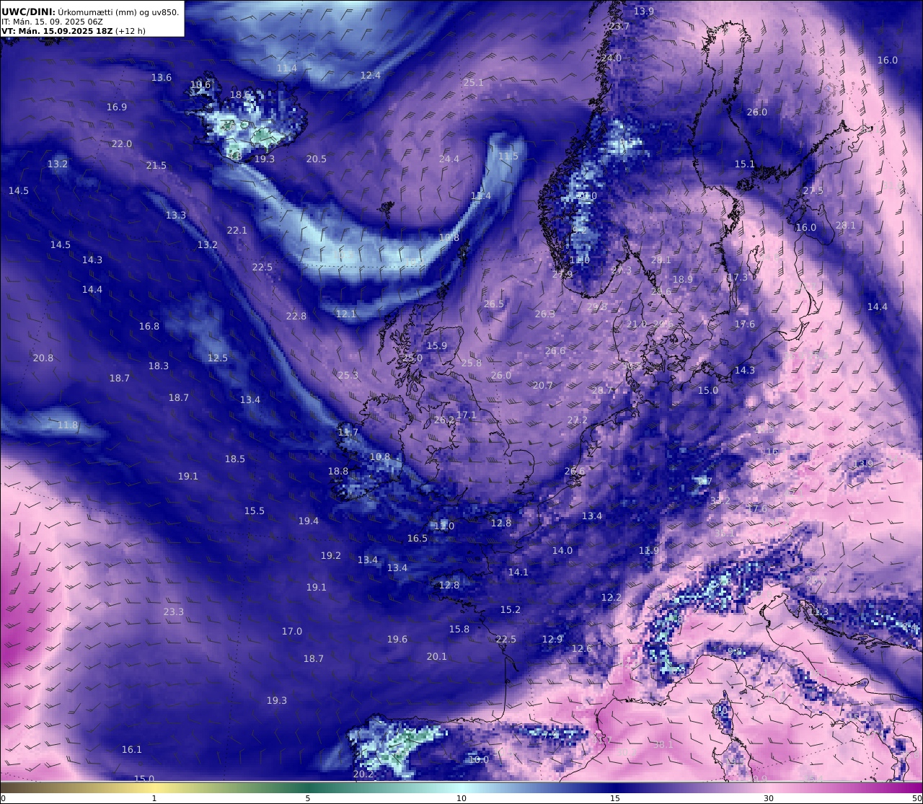Click the 25.1 value label

(x=473, y=83)
